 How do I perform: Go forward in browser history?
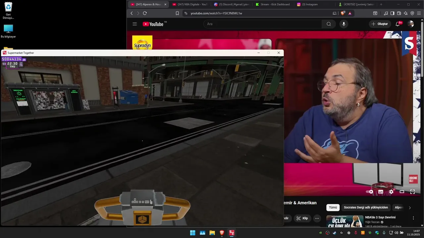point(138,13)
